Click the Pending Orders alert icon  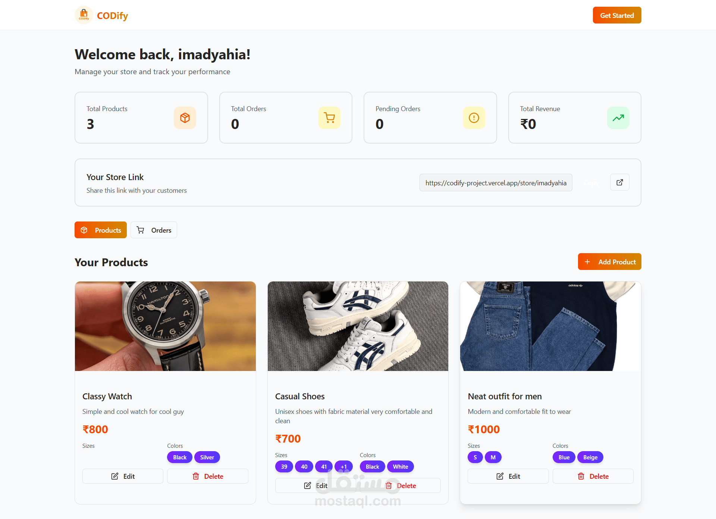474,118
